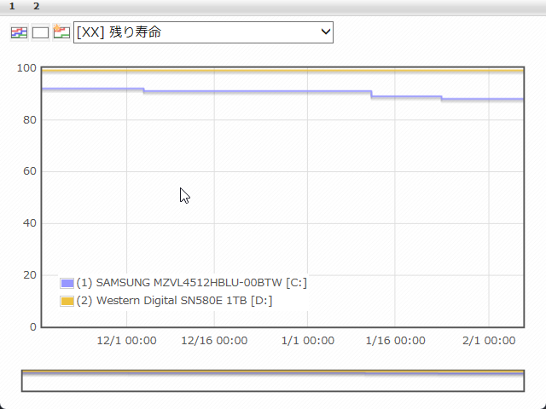Click the blue SAMSUNG line in chart
Viewport: 546px width, 409px height.
coord(256,91)
